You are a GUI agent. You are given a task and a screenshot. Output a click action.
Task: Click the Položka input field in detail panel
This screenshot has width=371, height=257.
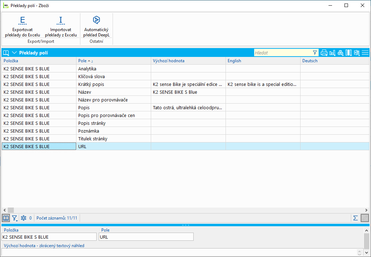click(x=49, y=237)
